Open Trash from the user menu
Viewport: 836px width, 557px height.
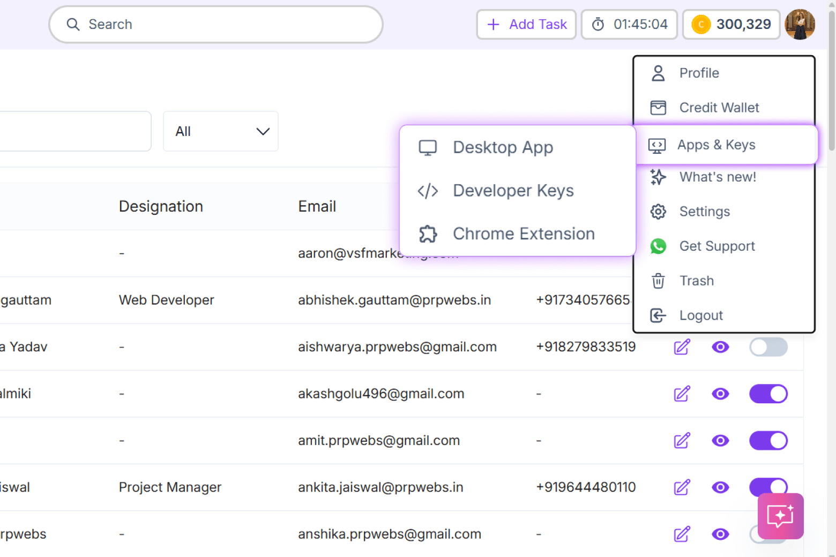[724, 281]
